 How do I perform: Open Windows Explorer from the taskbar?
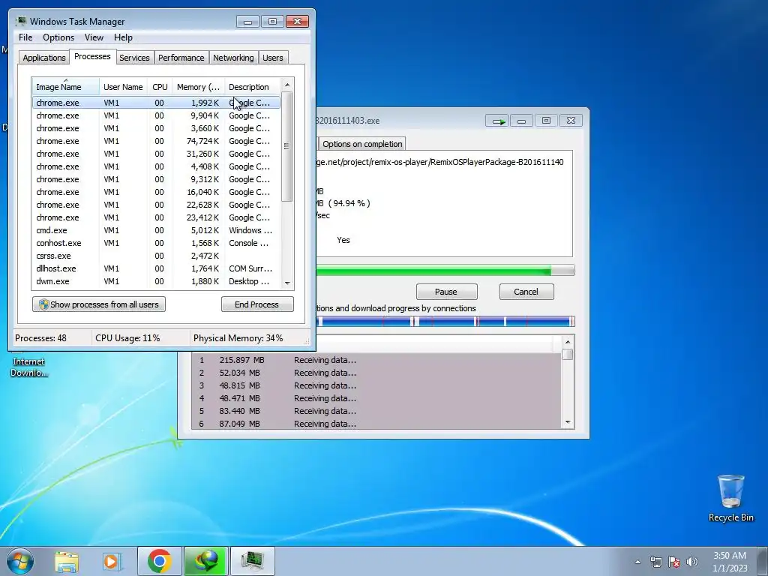[x=67, y=561]
